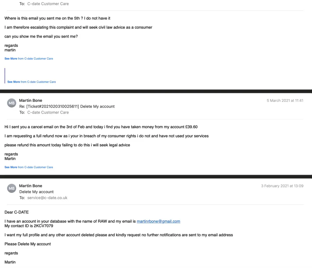This screenshot has height=268, width=312.
Task: Expand See More below the 'regards martin' signature
Action: click(x=11, y=59)
